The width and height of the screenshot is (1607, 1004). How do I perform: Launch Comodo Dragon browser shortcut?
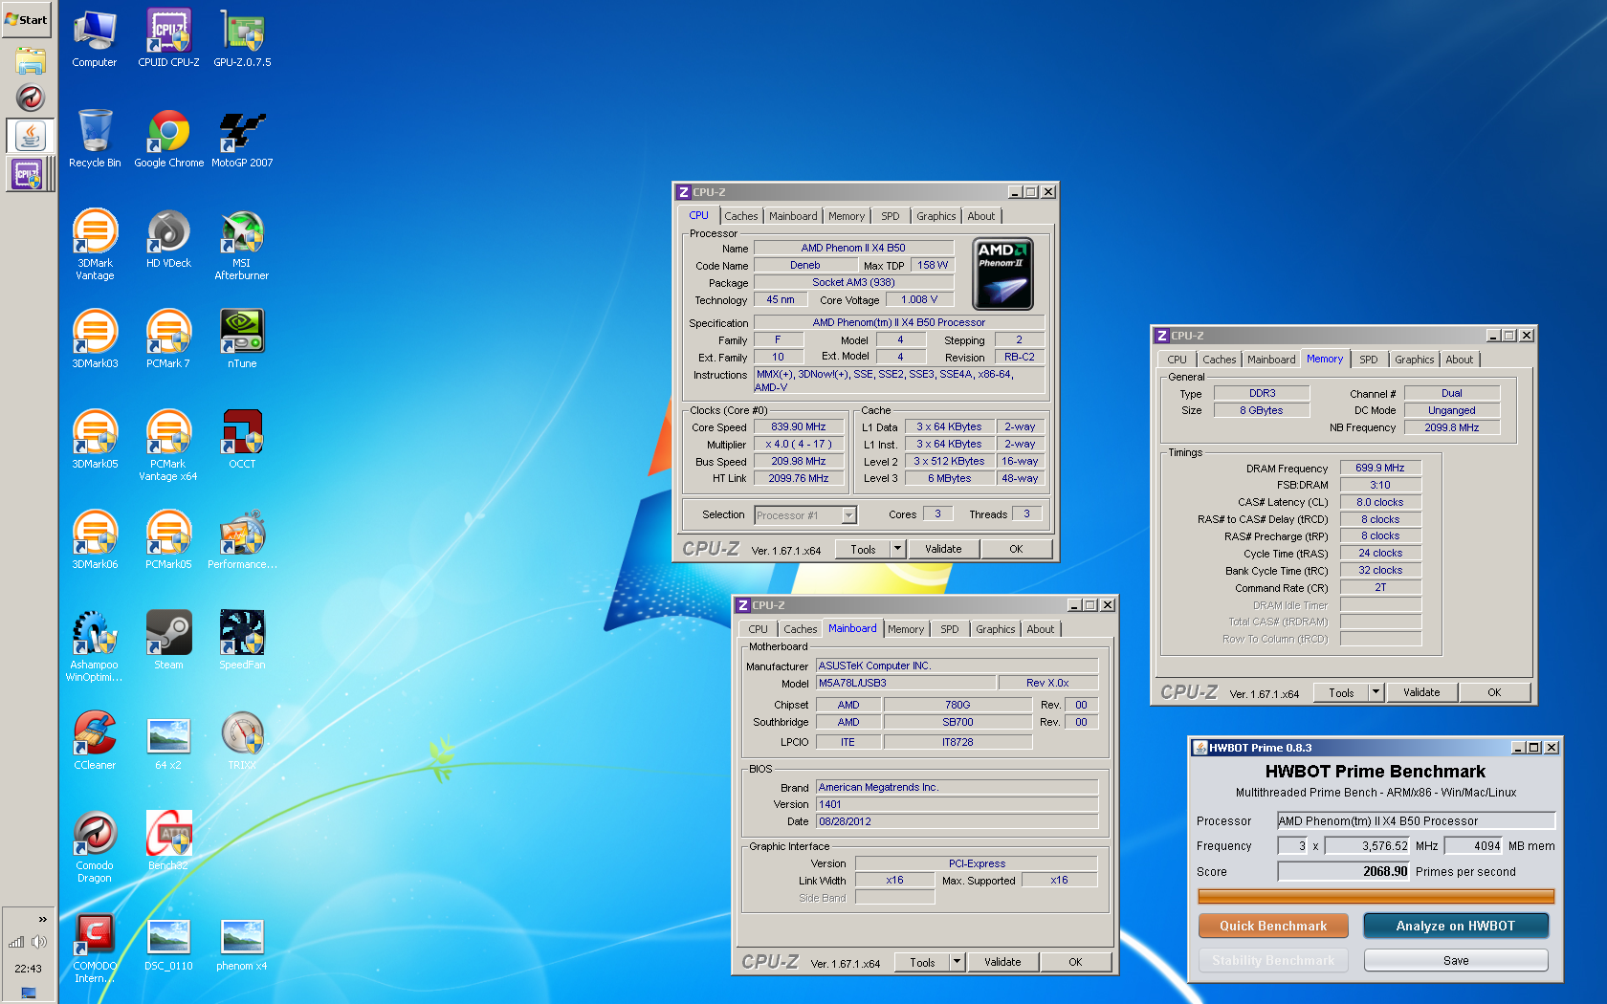pos(95,847)
